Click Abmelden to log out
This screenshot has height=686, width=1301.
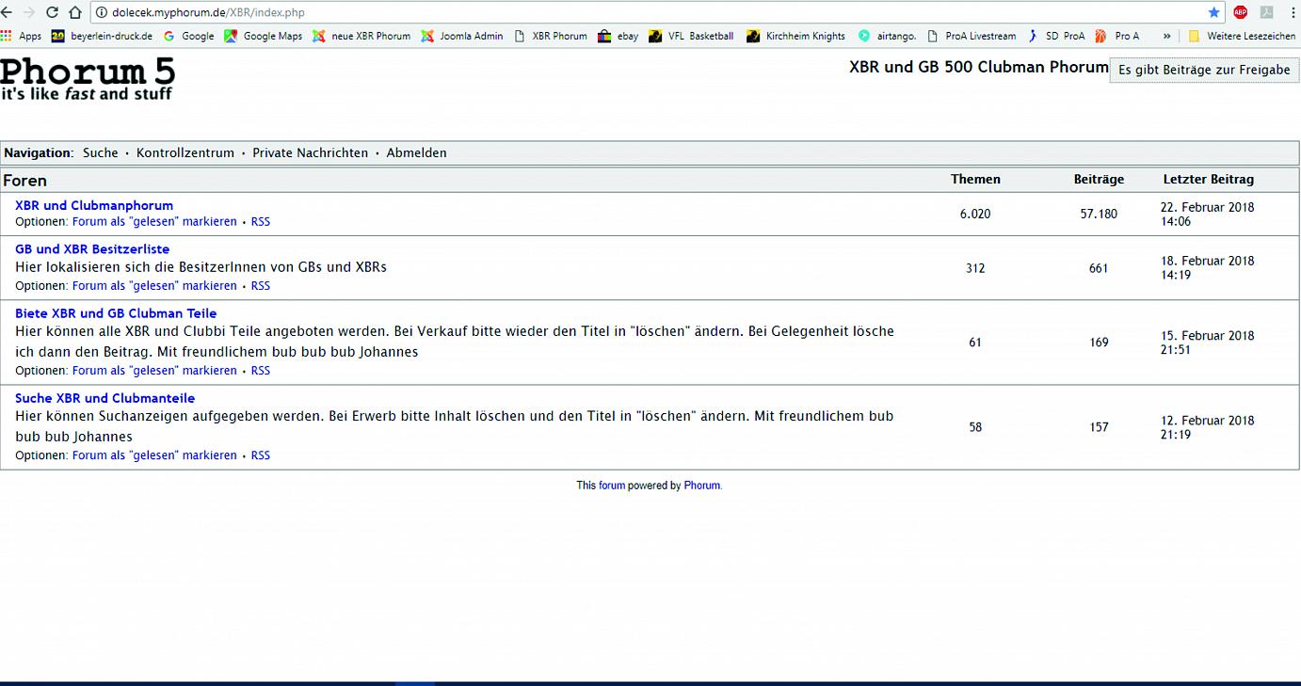(x=416, y=152)
